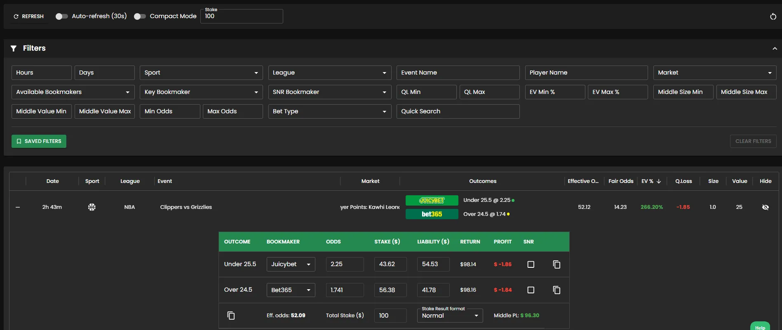Sort by Size column header
782x330 pixels.
(x=713, y=181)
